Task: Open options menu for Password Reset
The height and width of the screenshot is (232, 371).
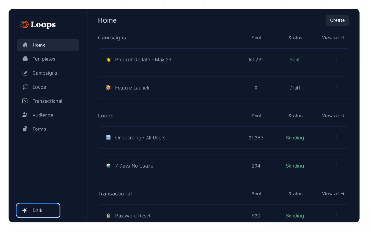Action: [x=337, y=216]
